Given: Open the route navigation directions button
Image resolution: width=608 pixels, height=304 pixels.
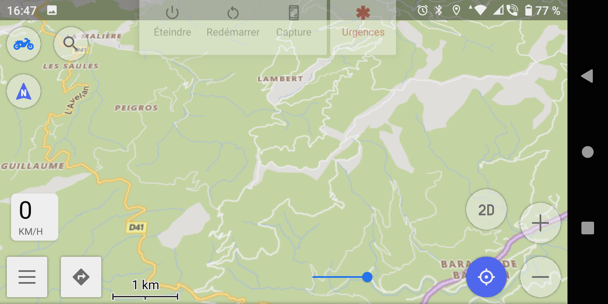Looking at the screenshot, I should 81,277.
